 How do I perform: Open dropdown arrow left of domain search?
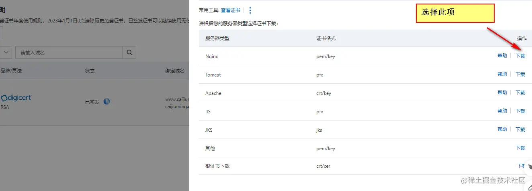click(6, 52)
